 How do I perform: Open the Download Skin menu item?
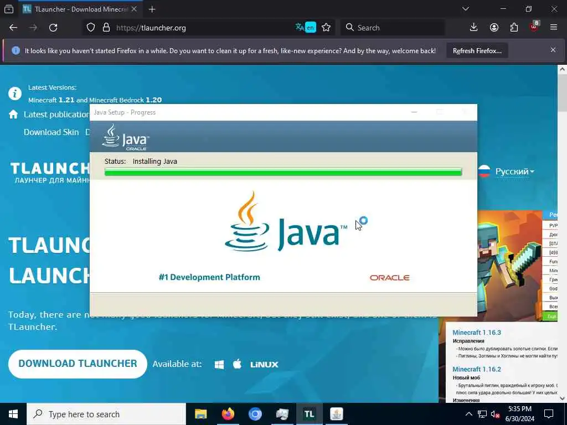coord(51,132)
